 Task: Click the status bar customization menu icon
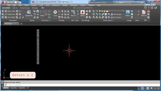coord(158,88)
